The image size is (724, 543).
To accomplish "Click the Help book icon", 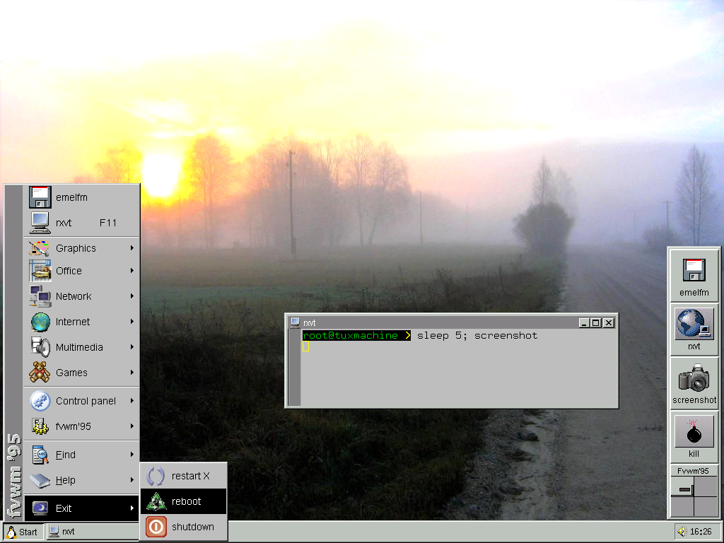I will (40, 480).
